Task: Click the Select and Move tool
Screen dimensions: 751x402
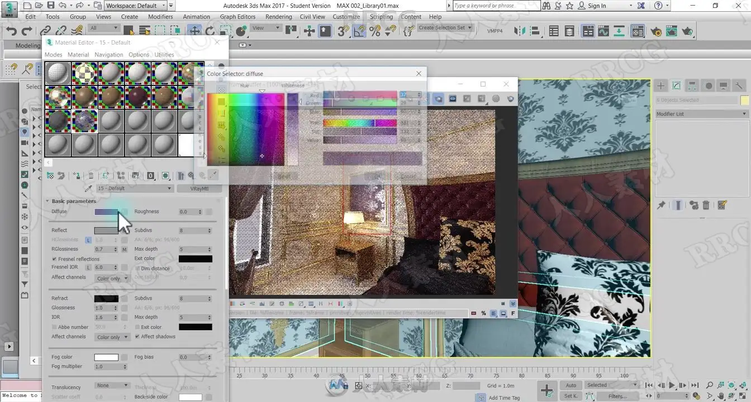Action: pyautogui.click(x=194, y=31)
